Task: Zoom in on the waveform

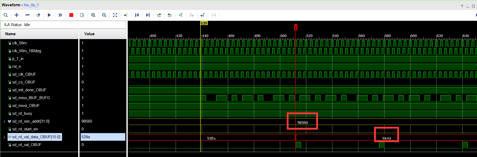Action: pos(93,15)
